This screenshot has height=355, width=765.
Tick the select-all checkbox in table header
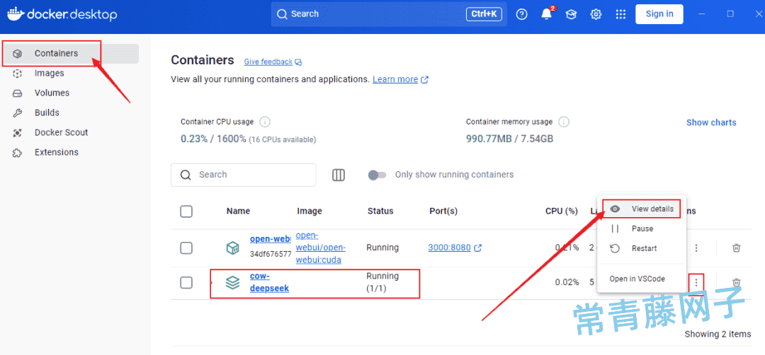tap(186, 211)
